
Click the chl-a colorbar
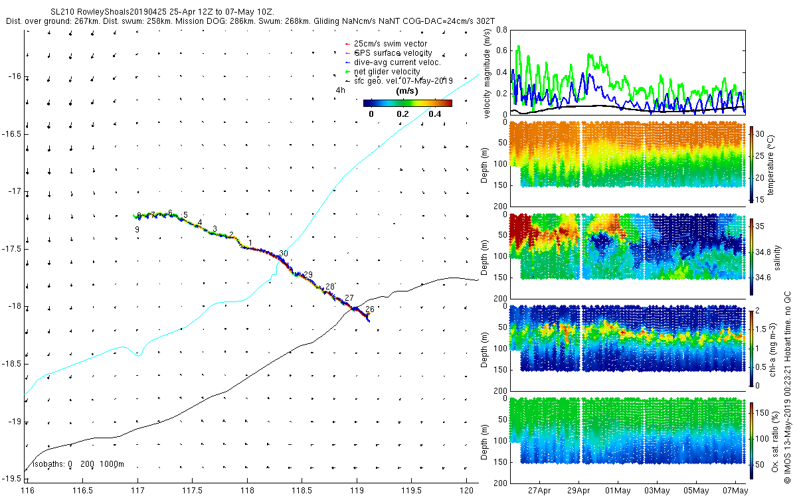click(x=752, y=347)
